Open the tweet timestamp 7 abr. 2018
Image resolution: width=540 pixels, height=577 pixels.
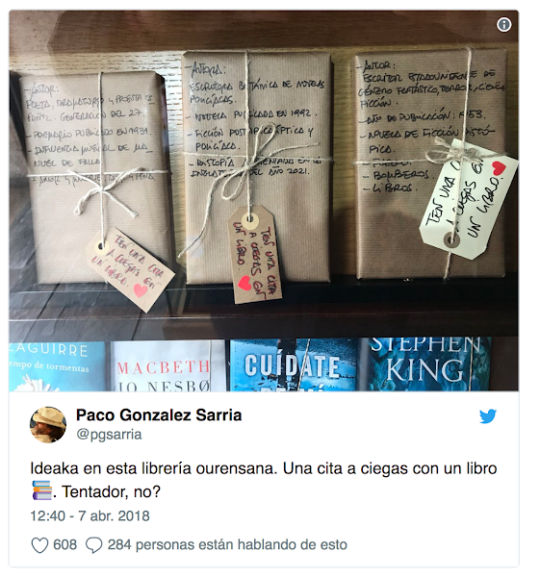90,515
